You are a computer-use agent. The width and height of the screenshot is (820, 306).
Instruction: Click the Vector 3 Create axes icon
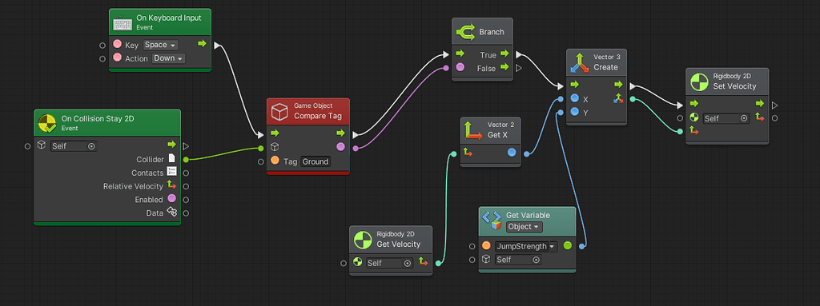pos(579,62)
